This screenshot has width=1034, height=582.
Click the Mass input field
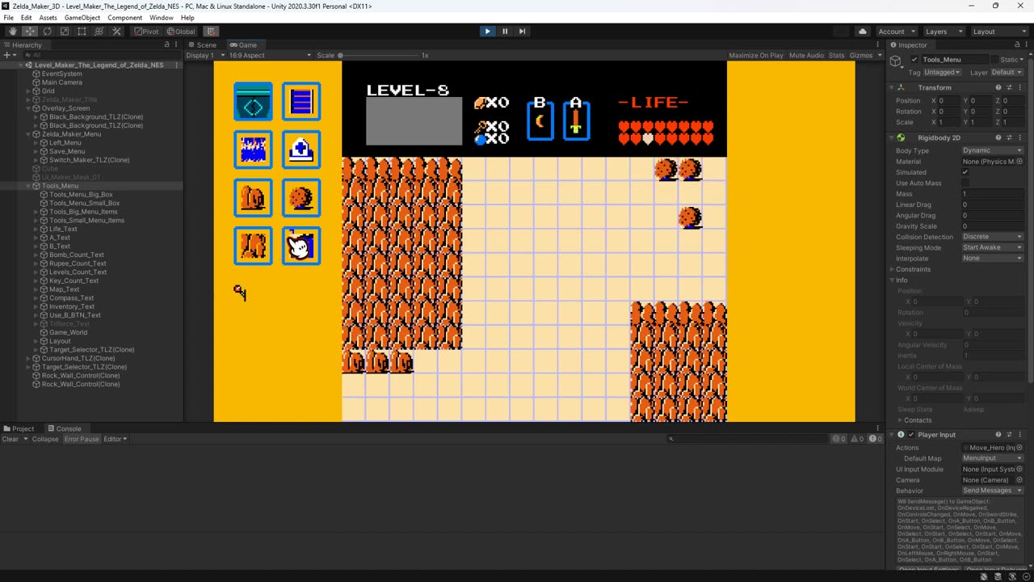click(x=993, y=194)
